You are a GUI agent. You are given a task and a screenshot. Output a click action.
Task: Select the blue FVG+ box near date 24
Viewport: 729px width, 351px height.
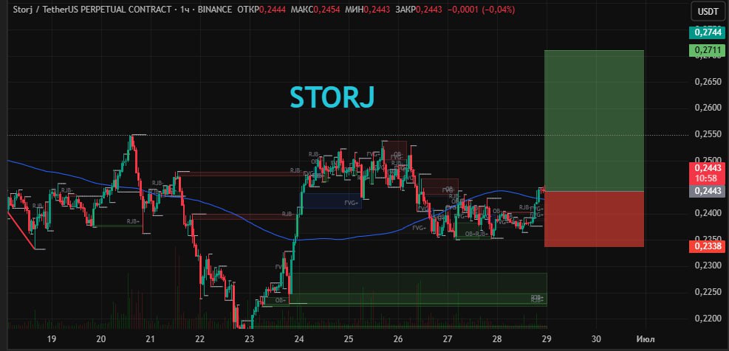(x=332, y=201)
